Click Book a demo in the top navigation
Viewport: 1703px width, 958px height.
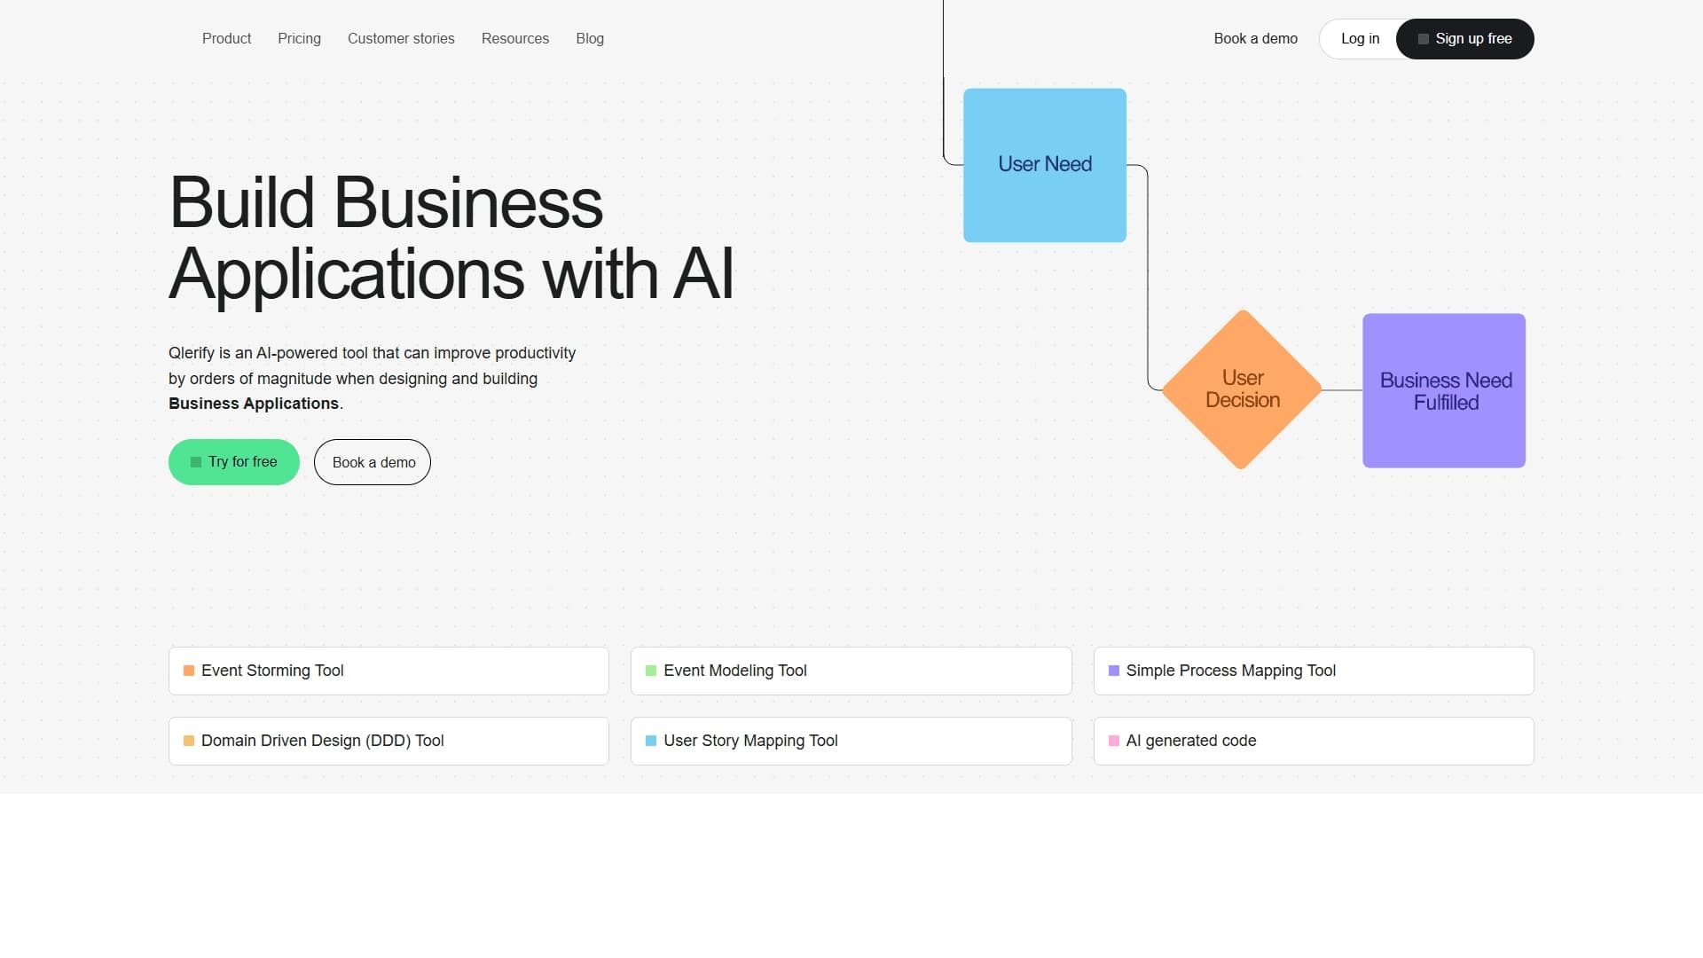coord(1255,39)
